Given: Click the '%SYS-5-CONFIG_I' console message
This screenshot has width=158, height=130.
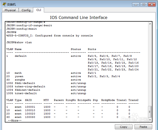Looking at the screenshot, I should 50,36.
